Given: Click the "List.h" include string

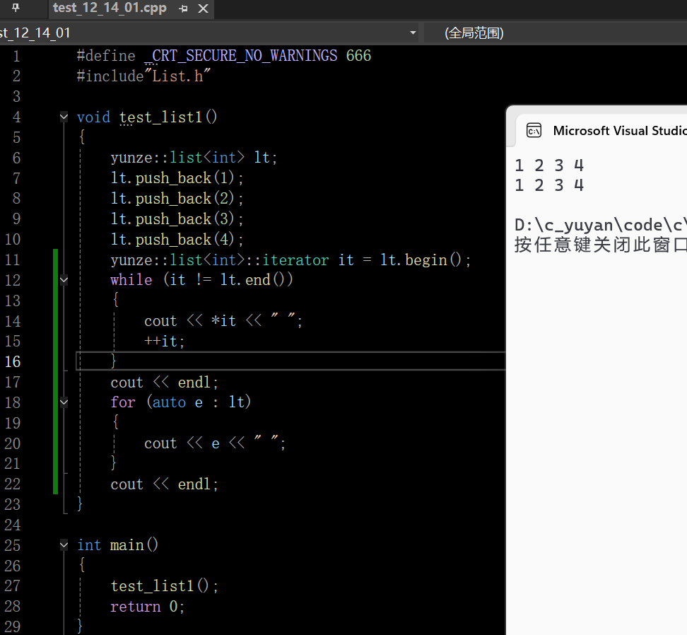Looking at the screenshot, I should pos(178,76).
